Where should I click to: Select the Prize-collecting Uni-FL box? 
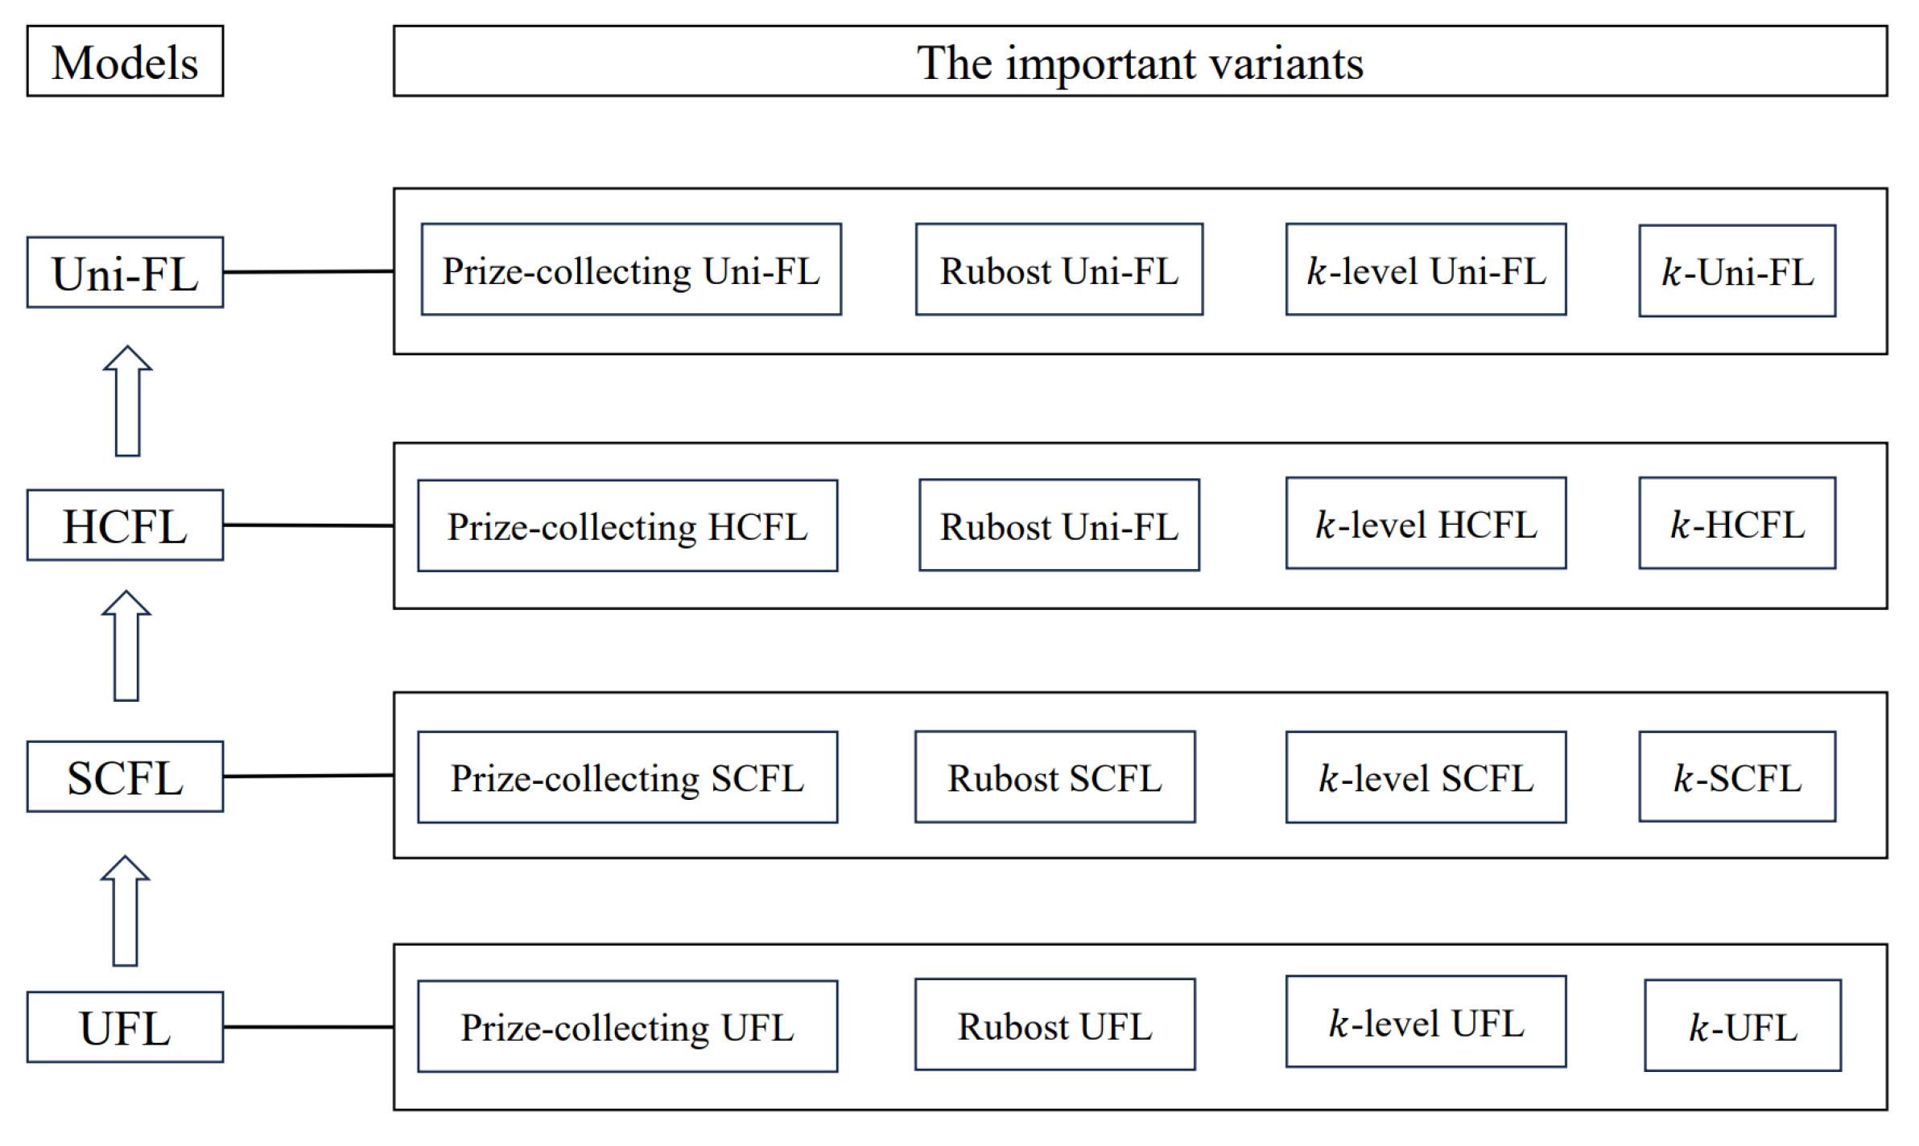(x=630, y=270)
